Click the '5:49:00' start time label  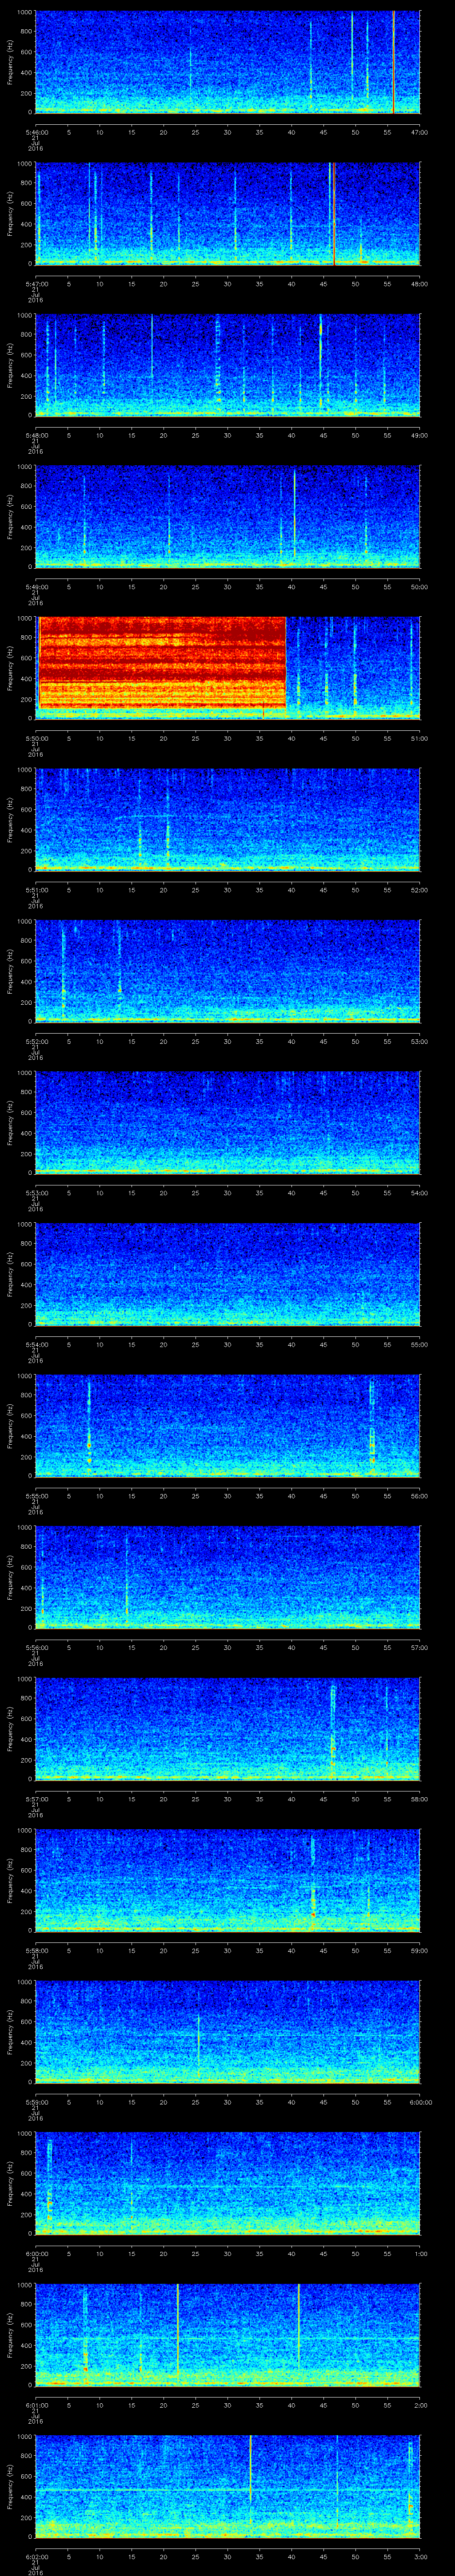36,587
